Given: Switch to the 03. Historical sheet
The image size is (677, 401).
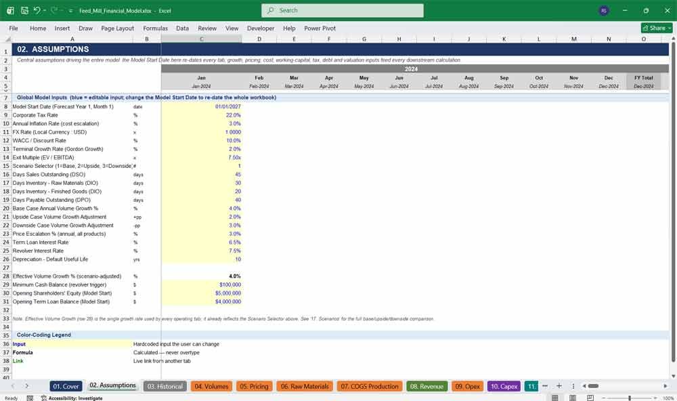Looking at the screenshot, I should pyautogui.click(x=165, y=386).
